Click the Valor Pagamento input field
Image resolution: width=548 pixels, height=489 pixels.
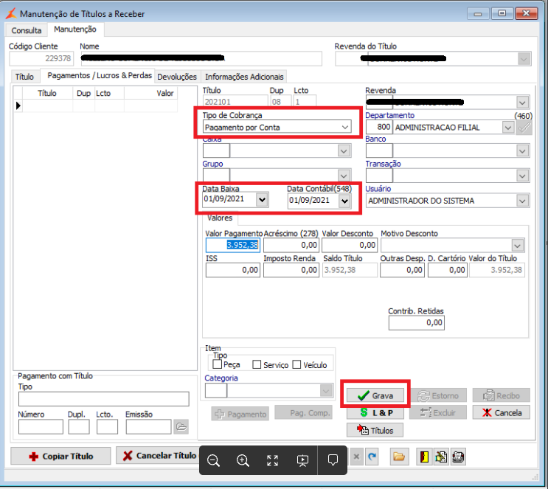click(x=233, y=245)
